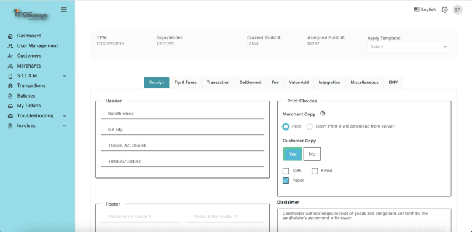The height and width of the screenshot is (232, 472).
Task: Open the Apply Template select dropdown
Action: coord(409,47)
